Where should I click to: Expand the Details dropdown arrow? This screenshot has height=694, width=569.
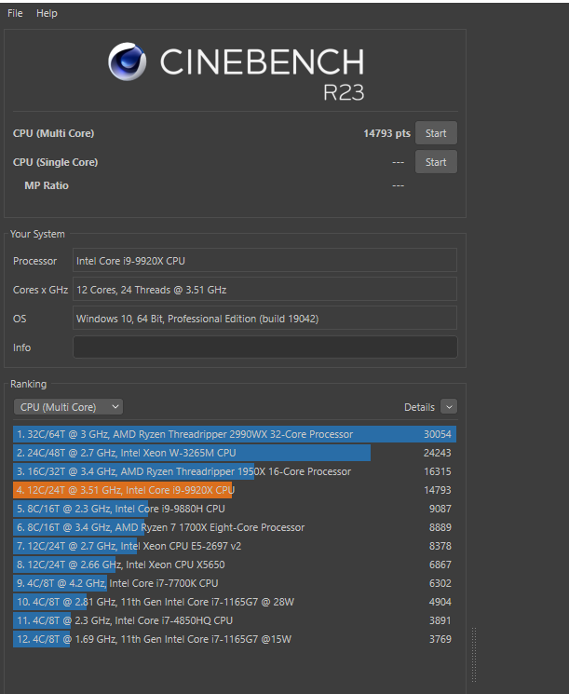pyautogui.click(x=449, y=407)
